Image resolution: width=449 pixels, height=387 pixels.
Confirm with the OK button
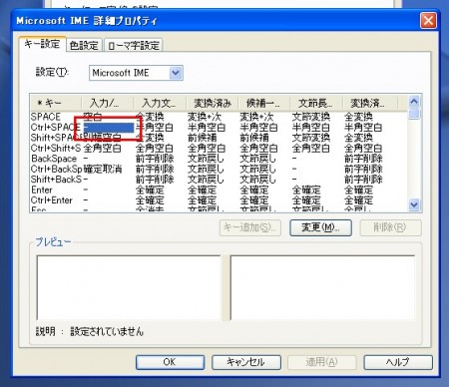[170, 362]
